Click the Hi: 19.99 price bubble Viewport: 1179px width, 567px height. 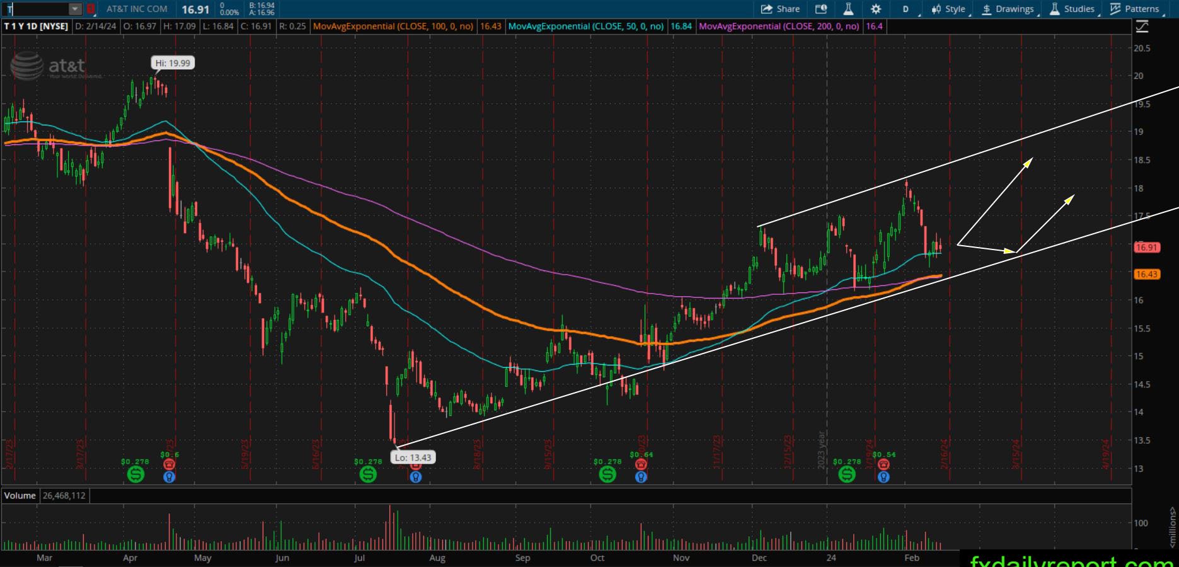click(x=173, y=63)
